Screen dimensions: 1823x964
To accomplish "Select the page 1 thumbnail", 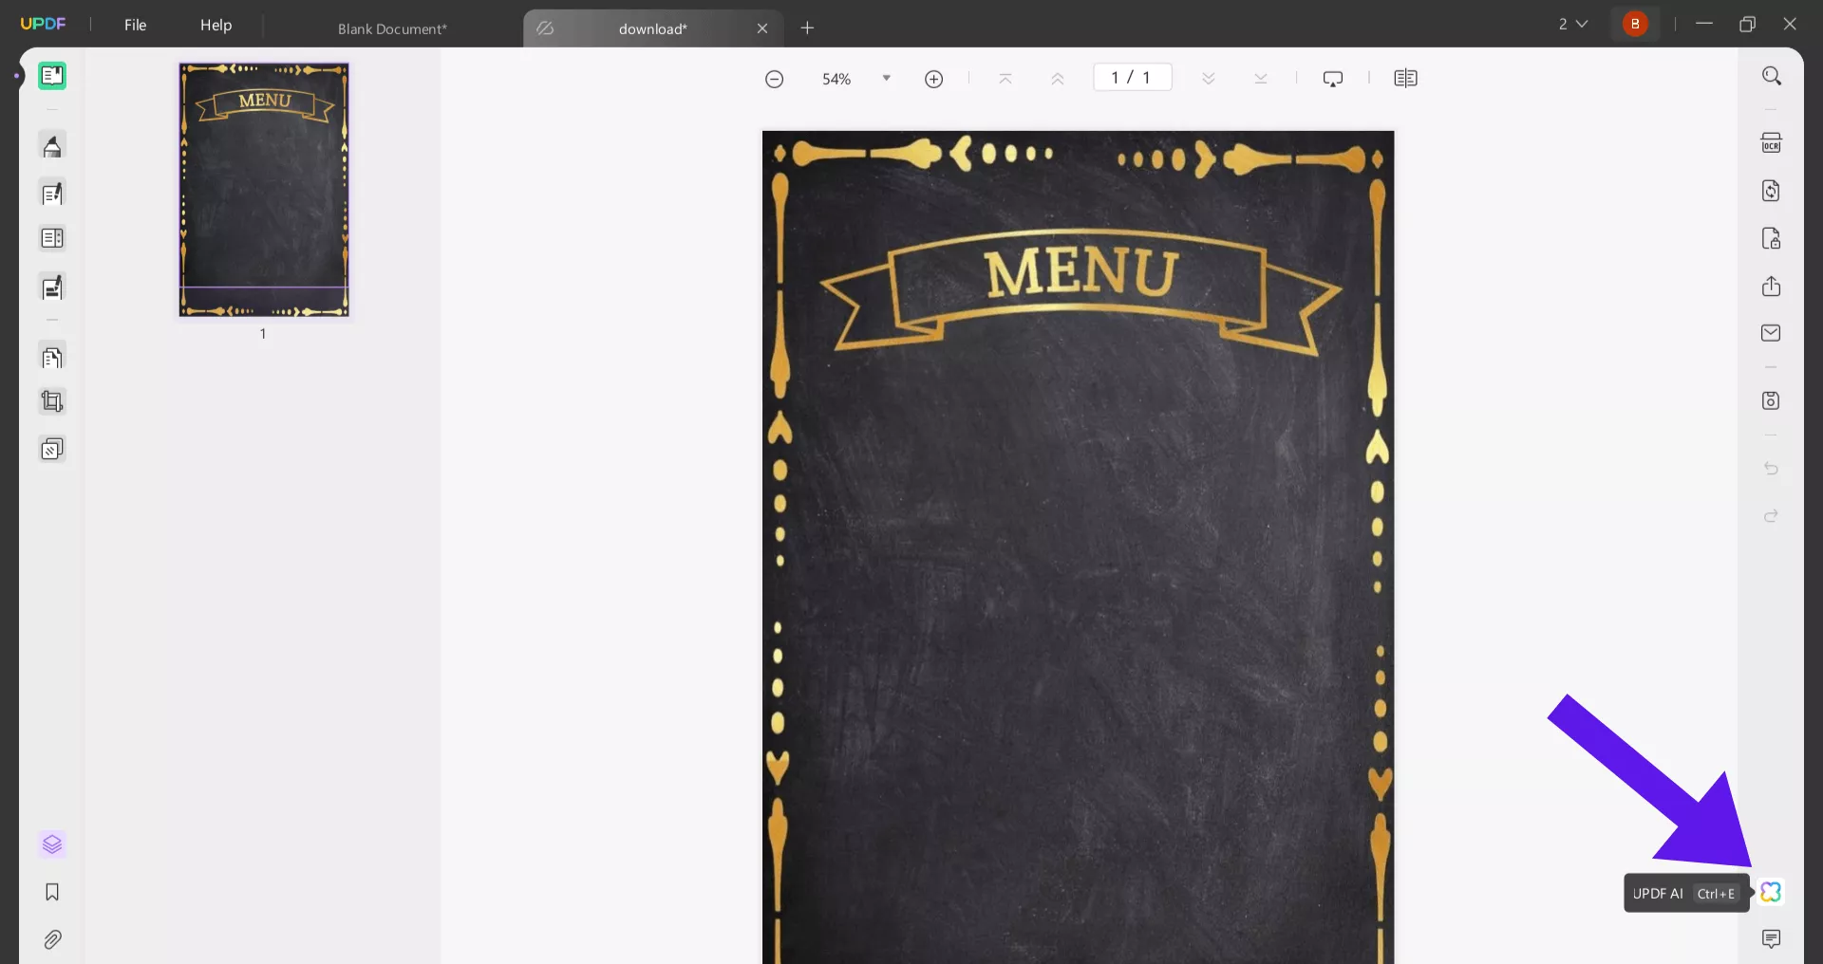I will pyautogui.click(x=264, y=190).
